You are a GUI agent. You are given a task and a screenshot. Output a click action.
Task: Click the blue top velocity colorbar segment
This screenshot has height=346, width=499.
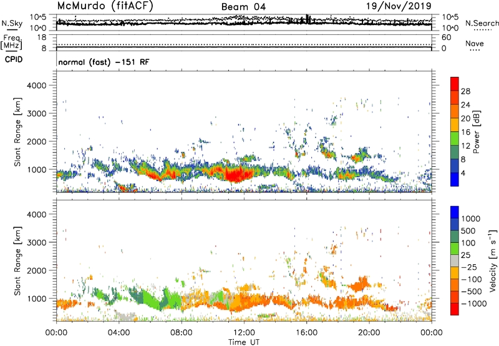(455, 212)
